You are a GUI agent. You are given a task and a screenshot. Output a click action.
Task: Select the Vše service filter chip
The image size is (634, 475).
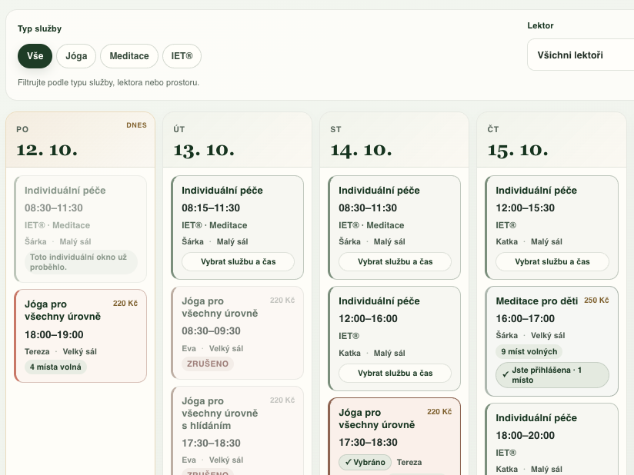click(35, 56)
